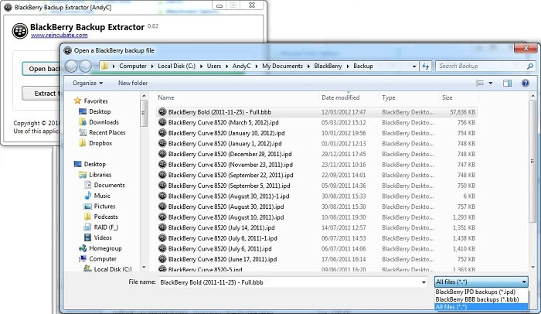The width and height of the screenshot is (541, 314).
Task: Click the BlackBerry logo in Extractor window
Action: (x=20, y=31)
